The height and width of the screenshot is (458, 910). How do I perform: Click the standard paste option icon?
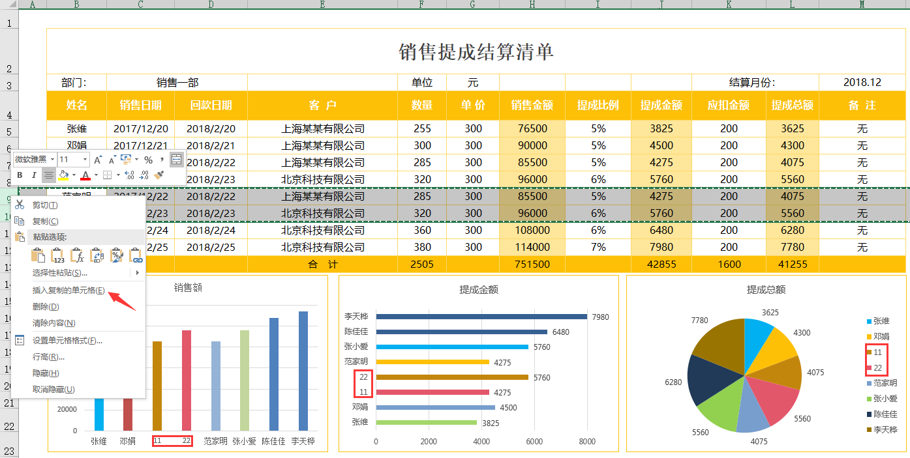tap(38, 255)
